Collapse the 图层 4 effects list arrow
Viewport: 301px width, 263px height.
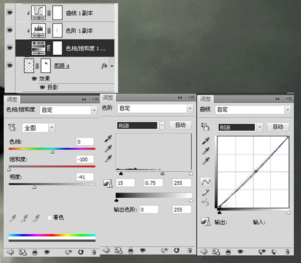(x=112, y=66)
